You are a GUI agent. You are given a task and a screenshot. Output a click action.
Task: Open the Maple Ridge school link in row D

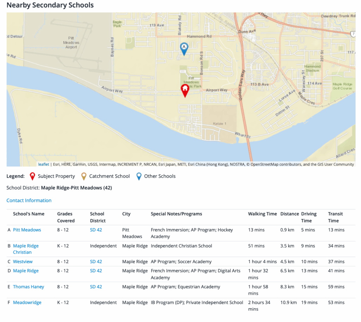coord(26,271)
